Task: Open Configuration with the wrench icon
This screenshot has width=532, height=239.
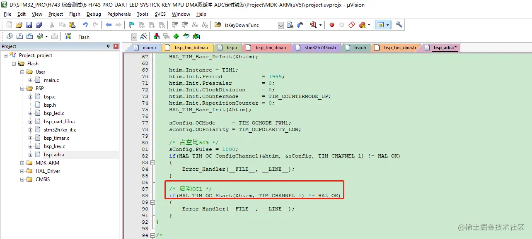Action: point(399,25)
